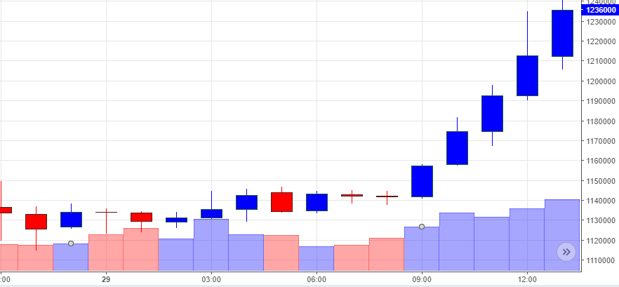The image size is (619, 287).
Task: Click the 03:00 label on the time axis
Action: [x=211, y=278]
